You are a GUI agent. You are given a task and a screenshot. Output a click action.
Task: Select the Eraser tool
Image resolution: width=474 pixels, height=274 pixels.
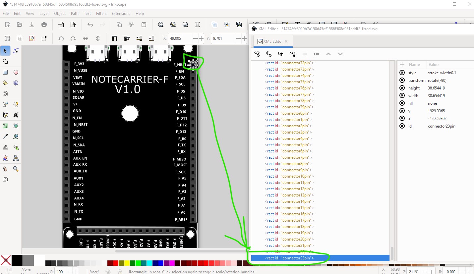point(5,158)
